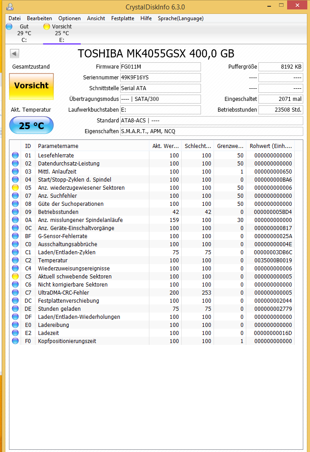Click the Standard field ATA8-ACS
310x452 pixels.
tap(212, 121)
